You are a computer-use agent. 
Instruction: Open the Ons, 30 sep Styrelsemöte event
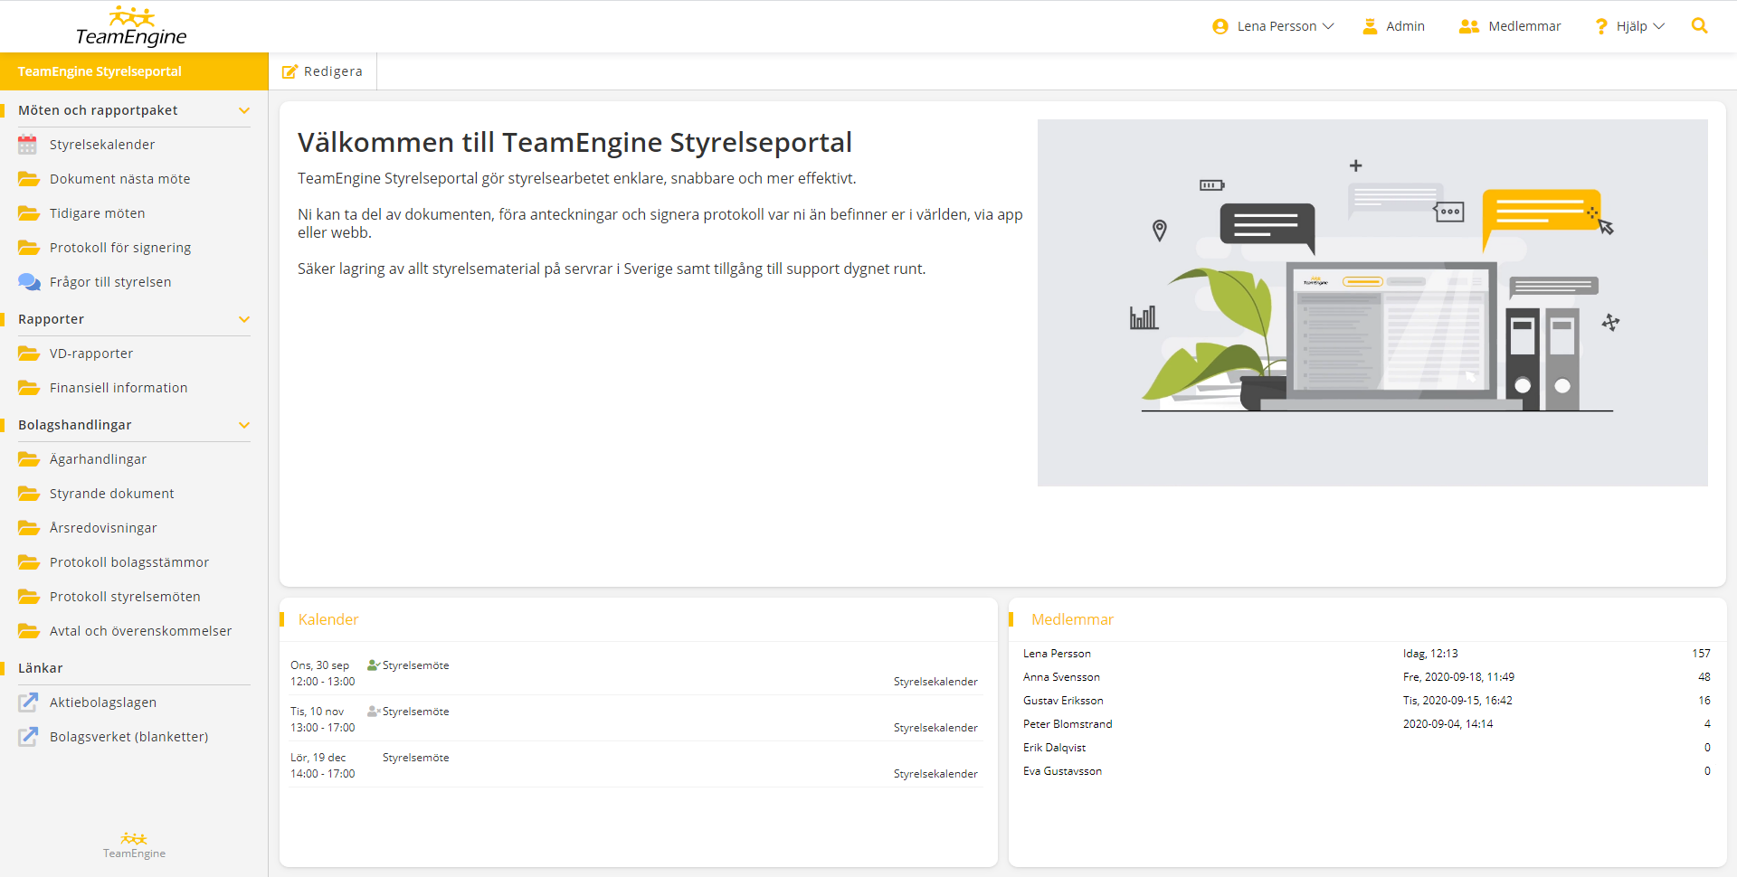pos(415,665)
